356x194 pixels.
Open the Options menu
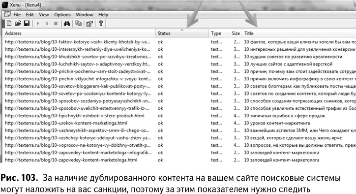pyautogui.click(x=62, y=15)
